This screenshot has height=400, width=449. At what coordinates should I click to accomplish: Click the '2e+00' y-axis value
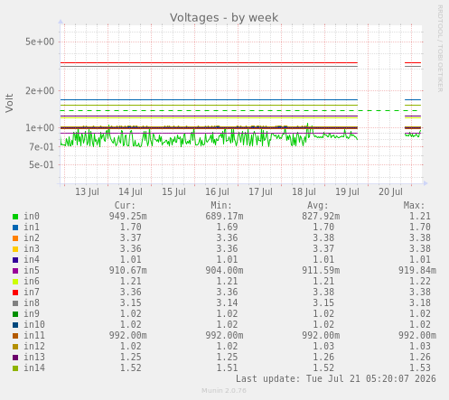pyautogui.click(x=40, y=90)
